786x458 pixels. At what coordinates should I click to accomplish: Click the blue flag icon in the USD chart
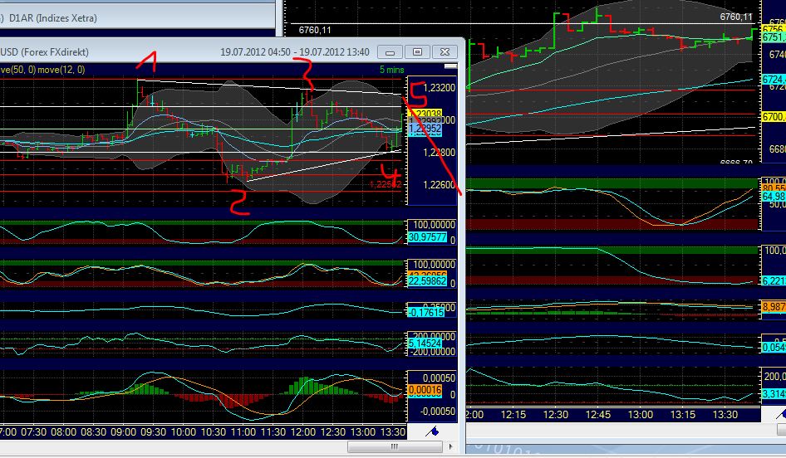click(433, 431)
